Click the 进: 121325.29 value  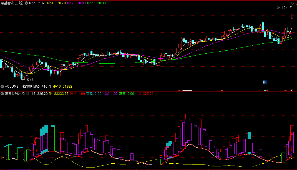pos(37,94)
